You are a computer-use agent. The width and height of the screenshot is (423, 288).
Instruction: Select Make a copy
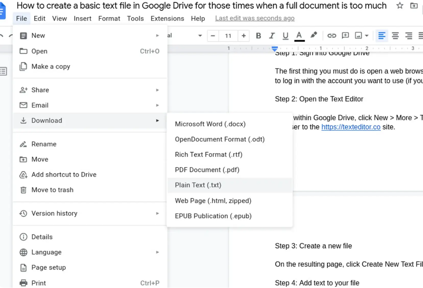click(x=90, y=67)
